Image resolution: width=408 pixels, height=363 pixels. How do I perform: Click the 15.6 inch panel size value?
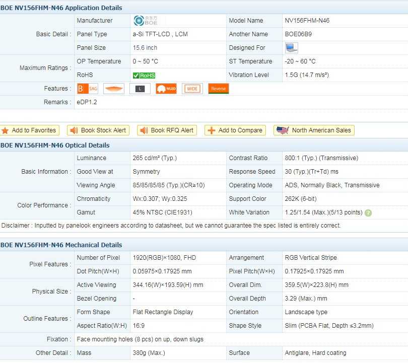tap(145, 48)
